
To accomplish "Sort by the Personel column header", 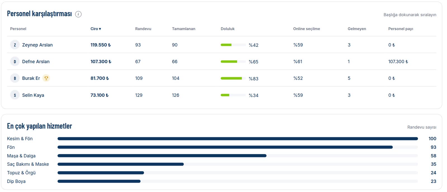I will click(x=18, y=29).
